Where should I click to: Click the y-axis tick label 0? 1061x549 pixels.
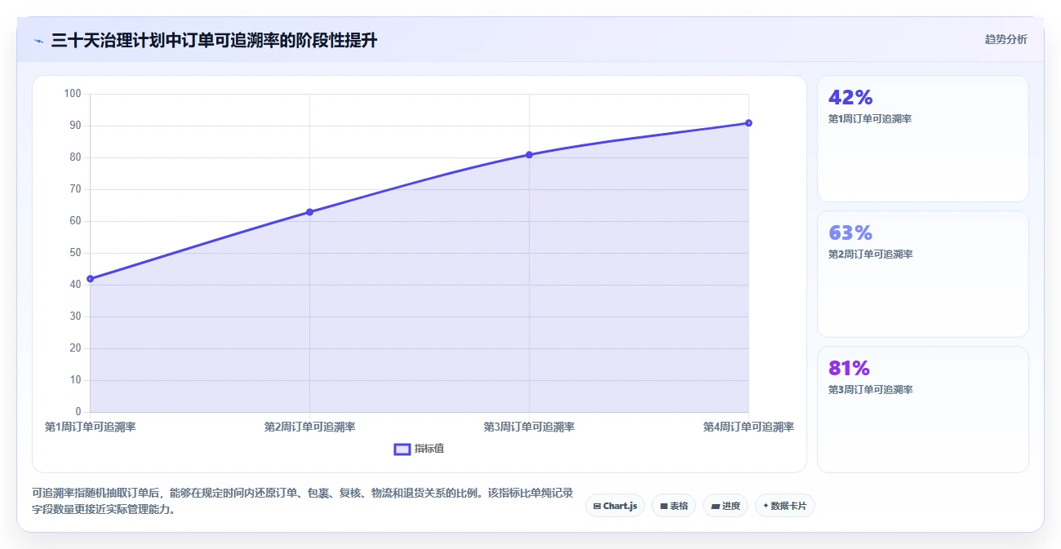pyautogui.click(x=78, y=412)
